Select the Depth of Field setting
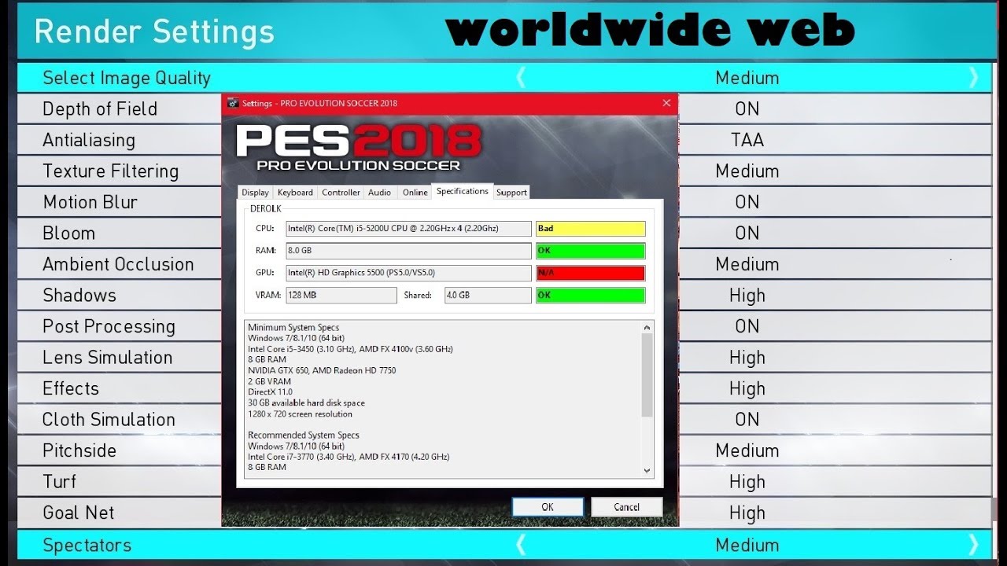Screen dimensions: 1007x566 click(100, 109)
